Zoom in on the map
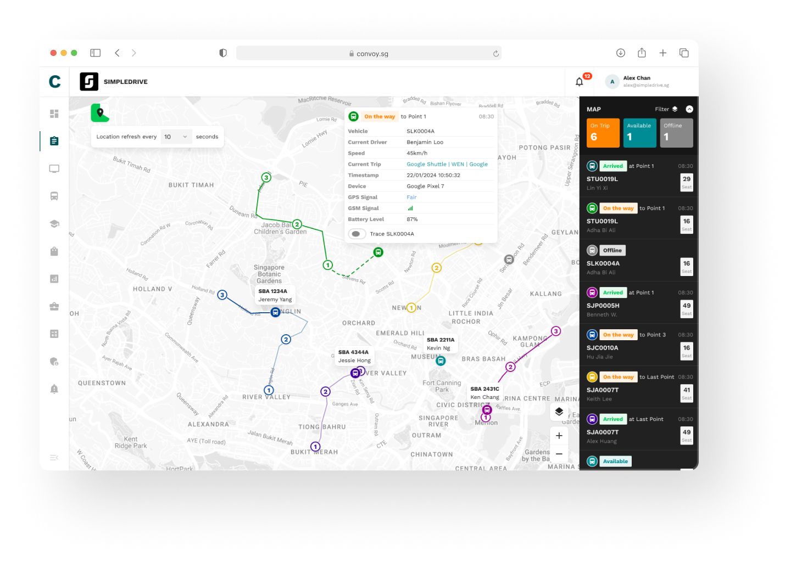 coord(559,436)
